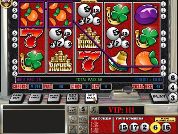178x134 pixels.
Task: Click the Bet Per Line button
Action: point(73,98)
